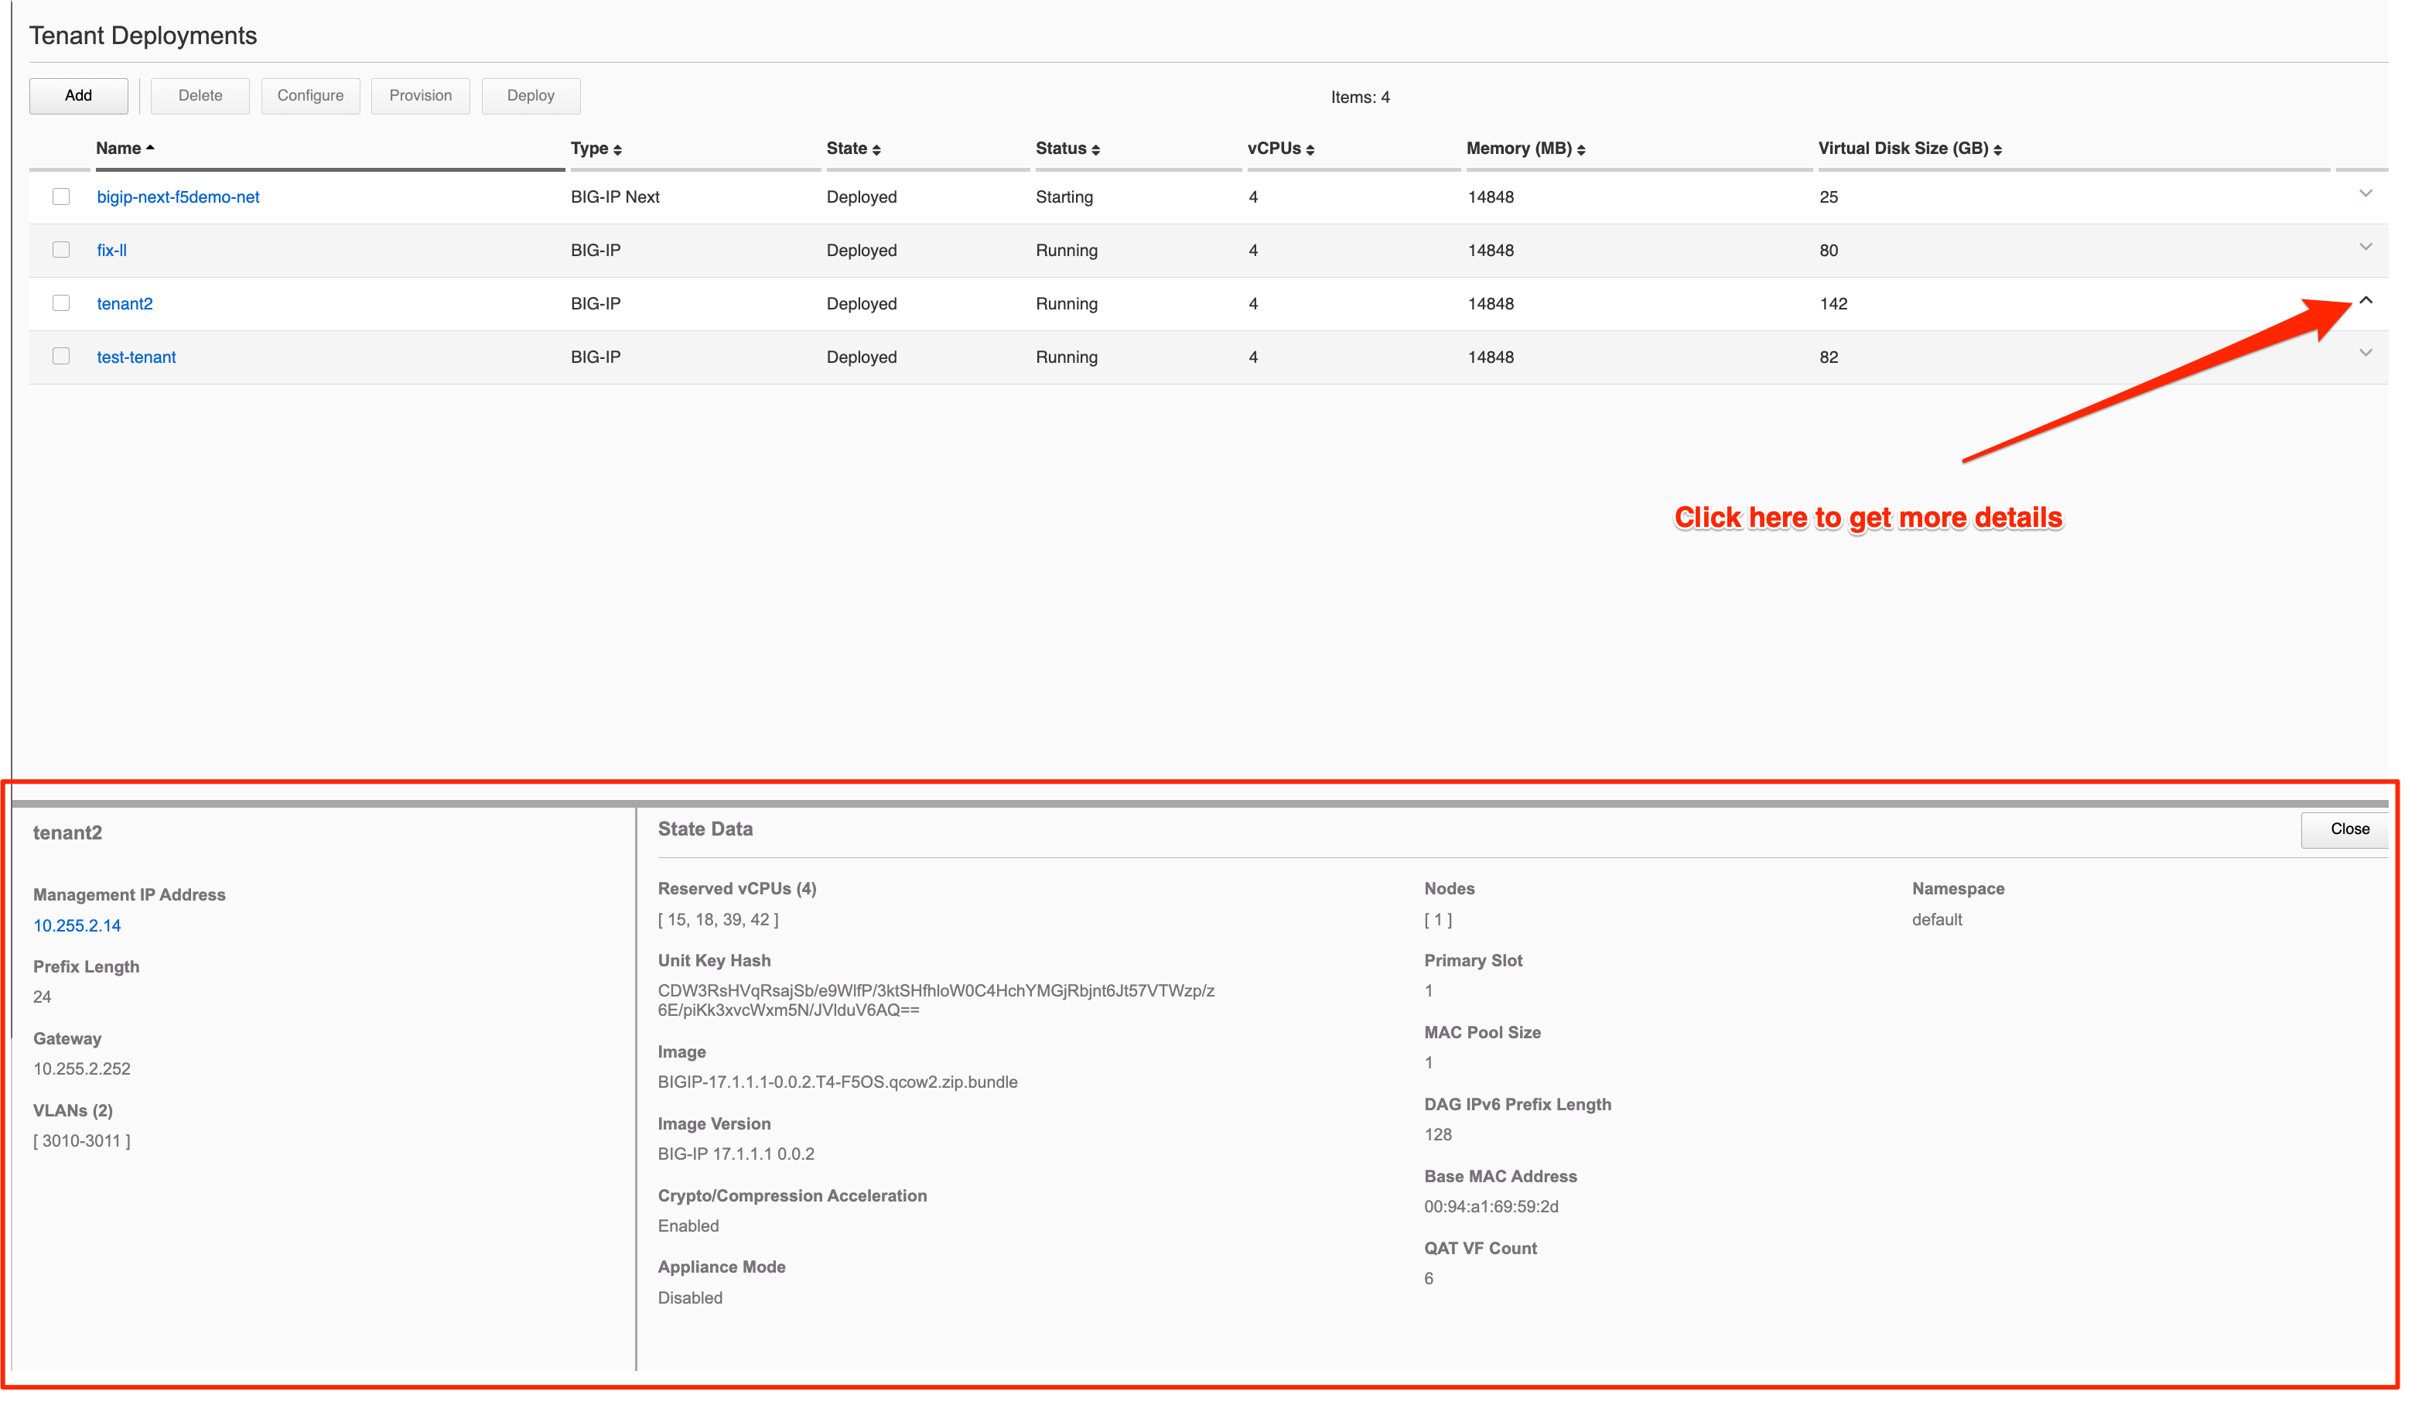Screen dimensions: 2432x1422
Task: Click the Type column header
Action: pyautogui.click(x=589, y=149)
